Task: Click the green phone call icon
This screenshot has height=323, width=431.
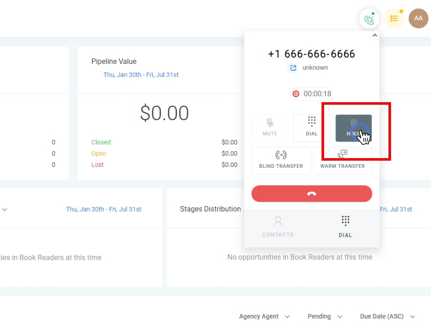Action: tap(369, 19)
